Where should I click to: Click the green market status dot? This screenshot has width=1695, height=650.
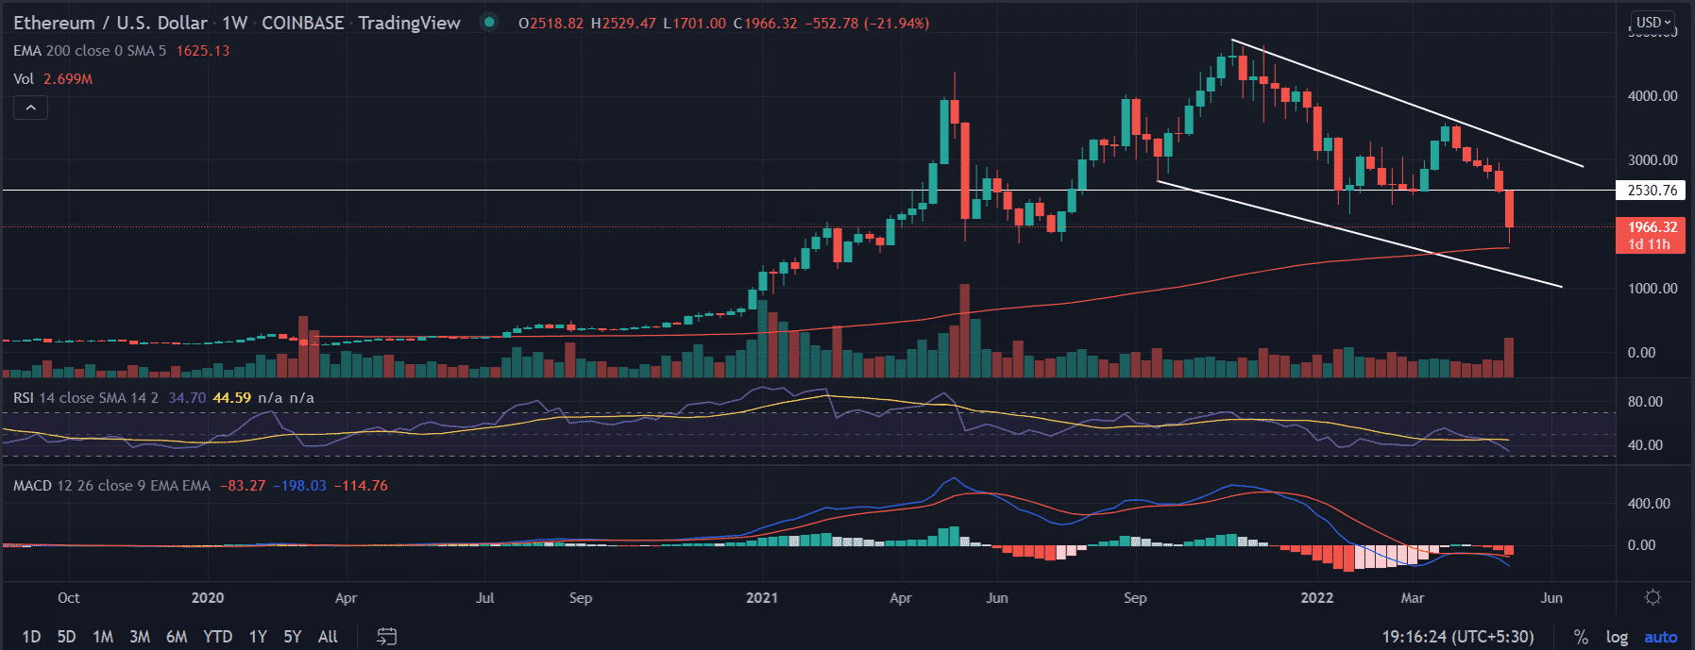point(489,23)
